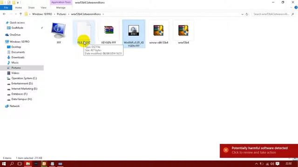Click the battery tray icon
298x167 pixels.
coord(262,164)
